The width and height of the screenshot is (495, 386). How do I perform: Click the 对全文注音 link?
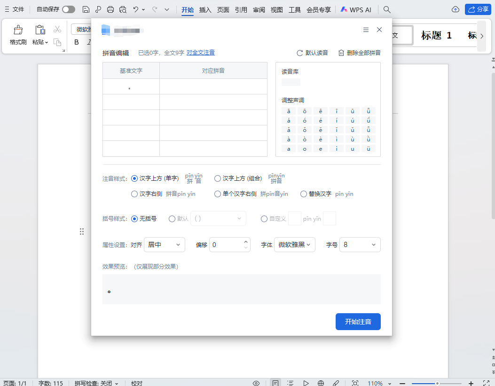pyautogui.click(x=201, y=53)
